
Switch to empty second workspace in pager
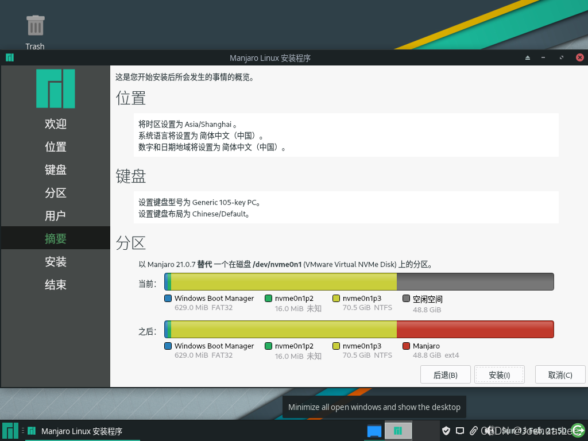click(426, 431)
